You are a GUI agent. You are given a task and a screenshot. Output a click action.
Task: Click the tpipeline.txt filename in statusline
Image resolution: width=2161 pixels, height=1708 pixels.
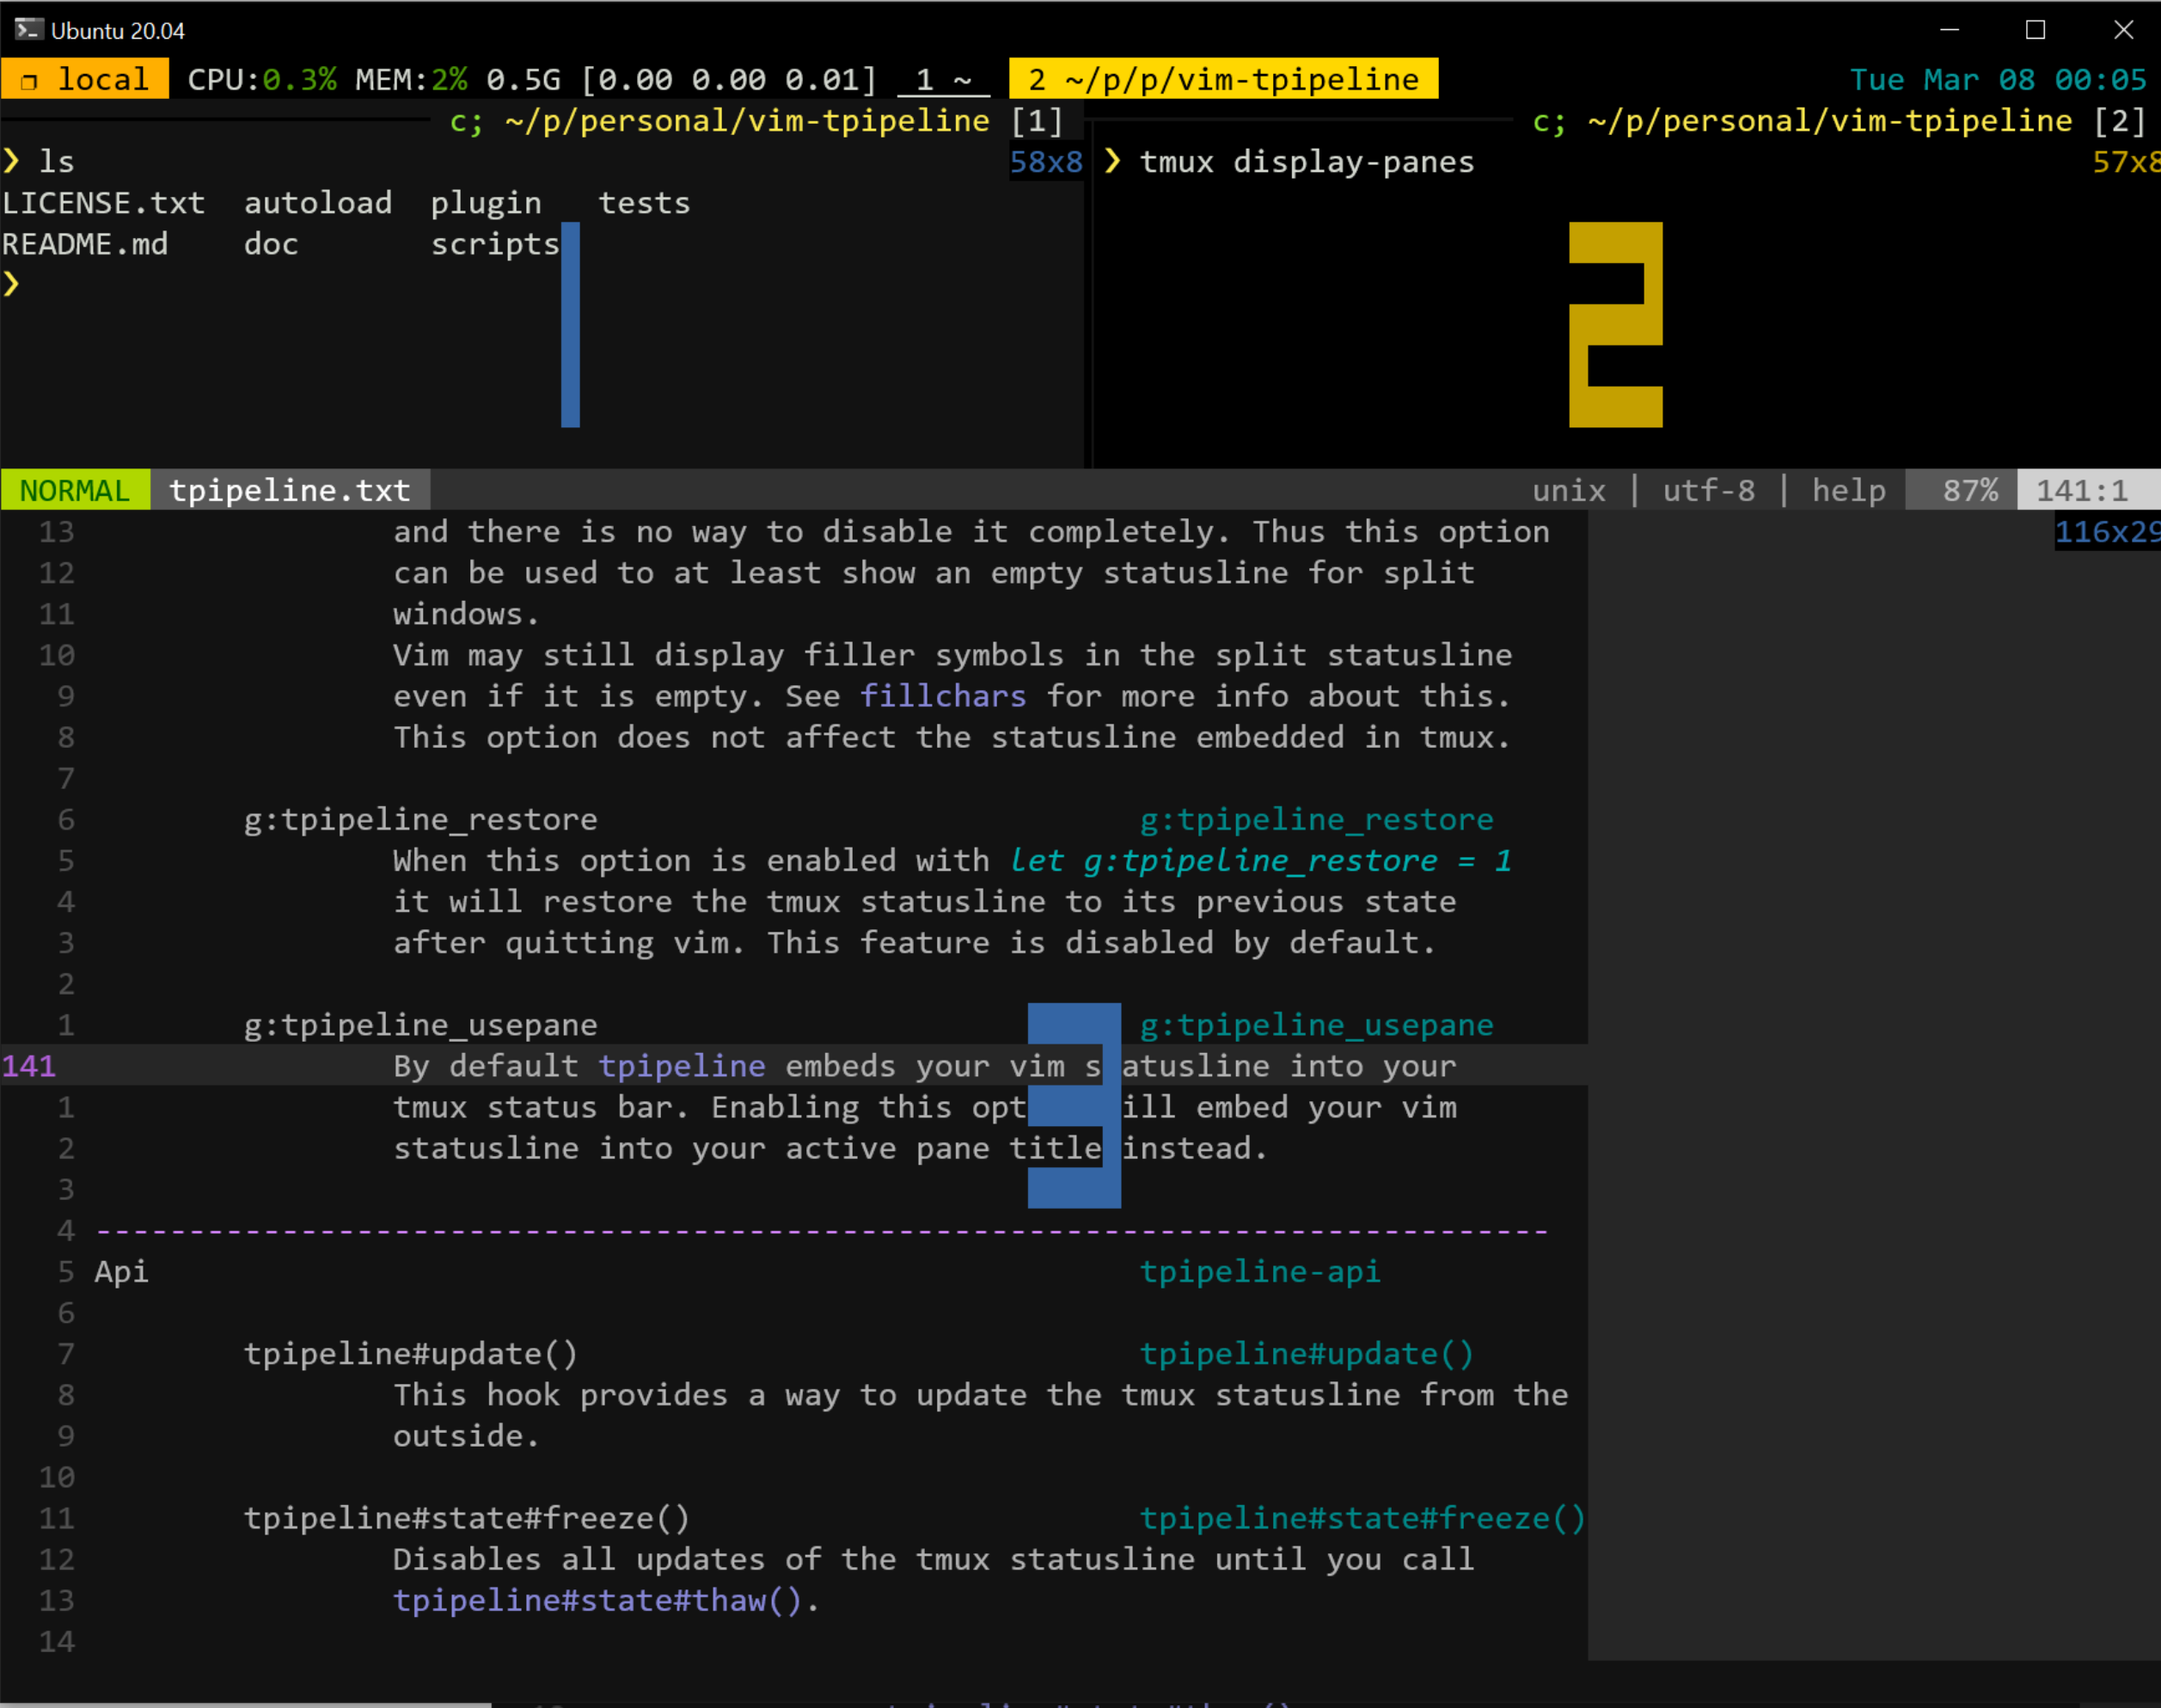coord(290,490)
